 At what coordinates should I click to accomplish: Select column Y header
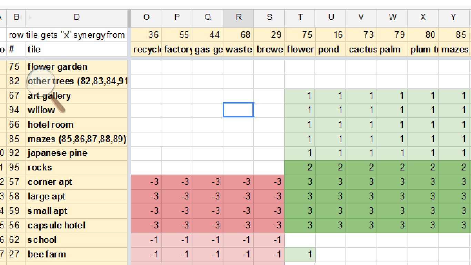(454, 17)
